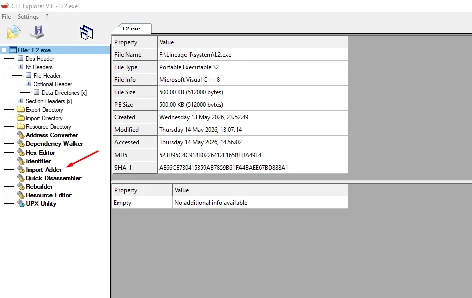This screenshot has width=472, height=298.
Task: Collapse the Nt Headers tree node
Action: pos(12,67)
